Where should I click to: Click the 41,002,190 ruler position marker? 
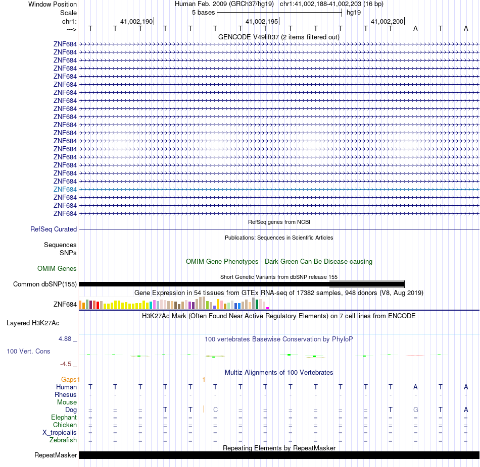(x=137, y=21)
